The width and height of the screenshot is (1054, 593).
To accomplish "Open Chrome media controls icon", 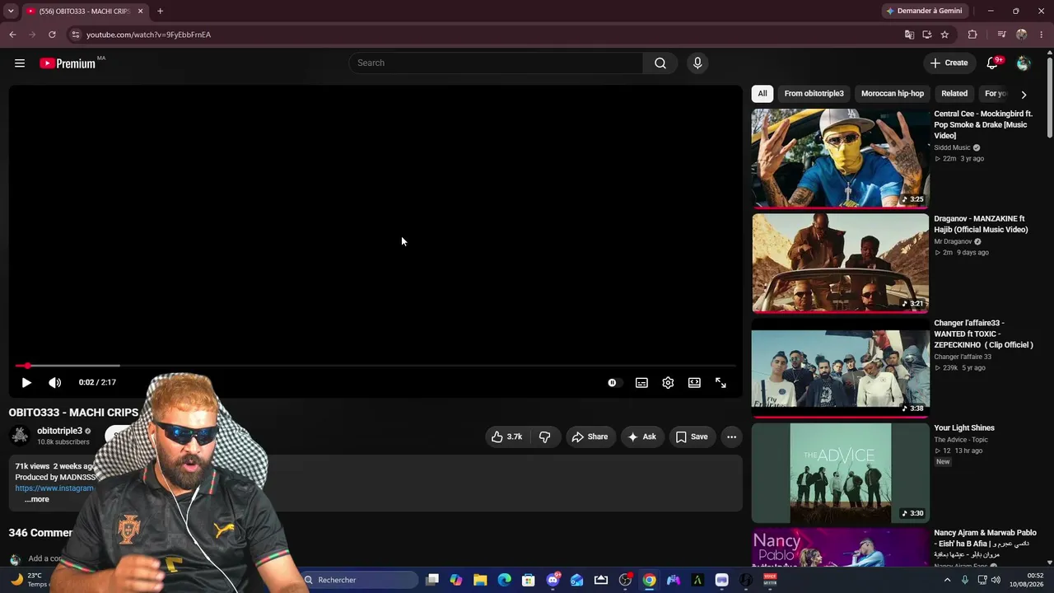I will tap(1001, 35).
